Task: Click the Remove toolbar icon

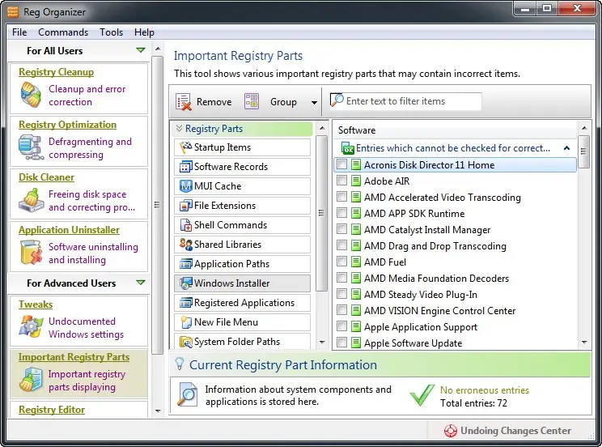Action: [x=184, y=102]
